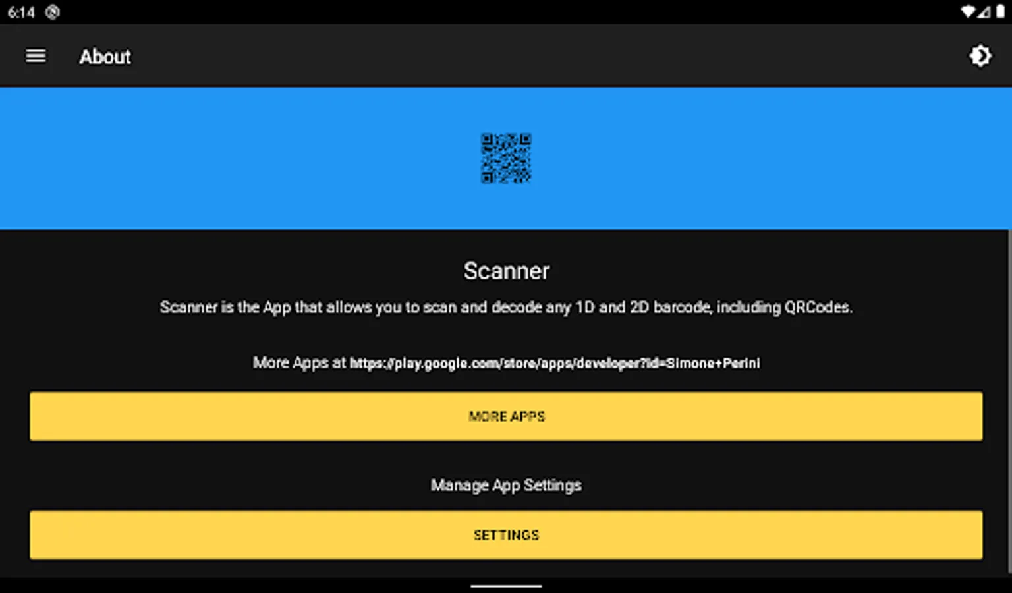Tap the cellular signal strength icon
This screenshot has height=593, width=1012.
point(984,12)
